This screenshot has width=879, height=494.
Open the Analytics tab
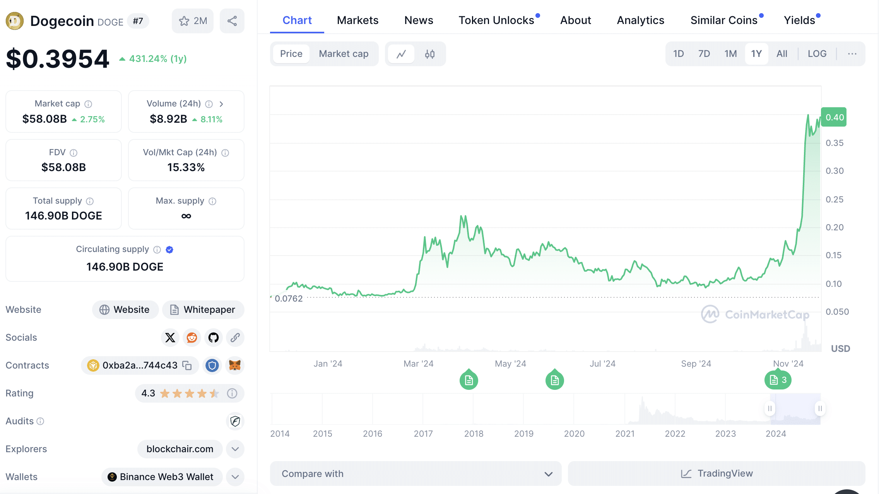pos(641,20)
